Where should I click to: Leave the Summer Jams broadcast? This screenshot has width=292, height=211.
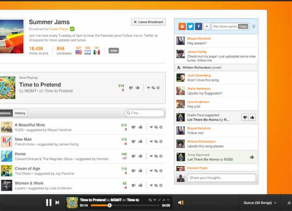(x=148, y=22)
